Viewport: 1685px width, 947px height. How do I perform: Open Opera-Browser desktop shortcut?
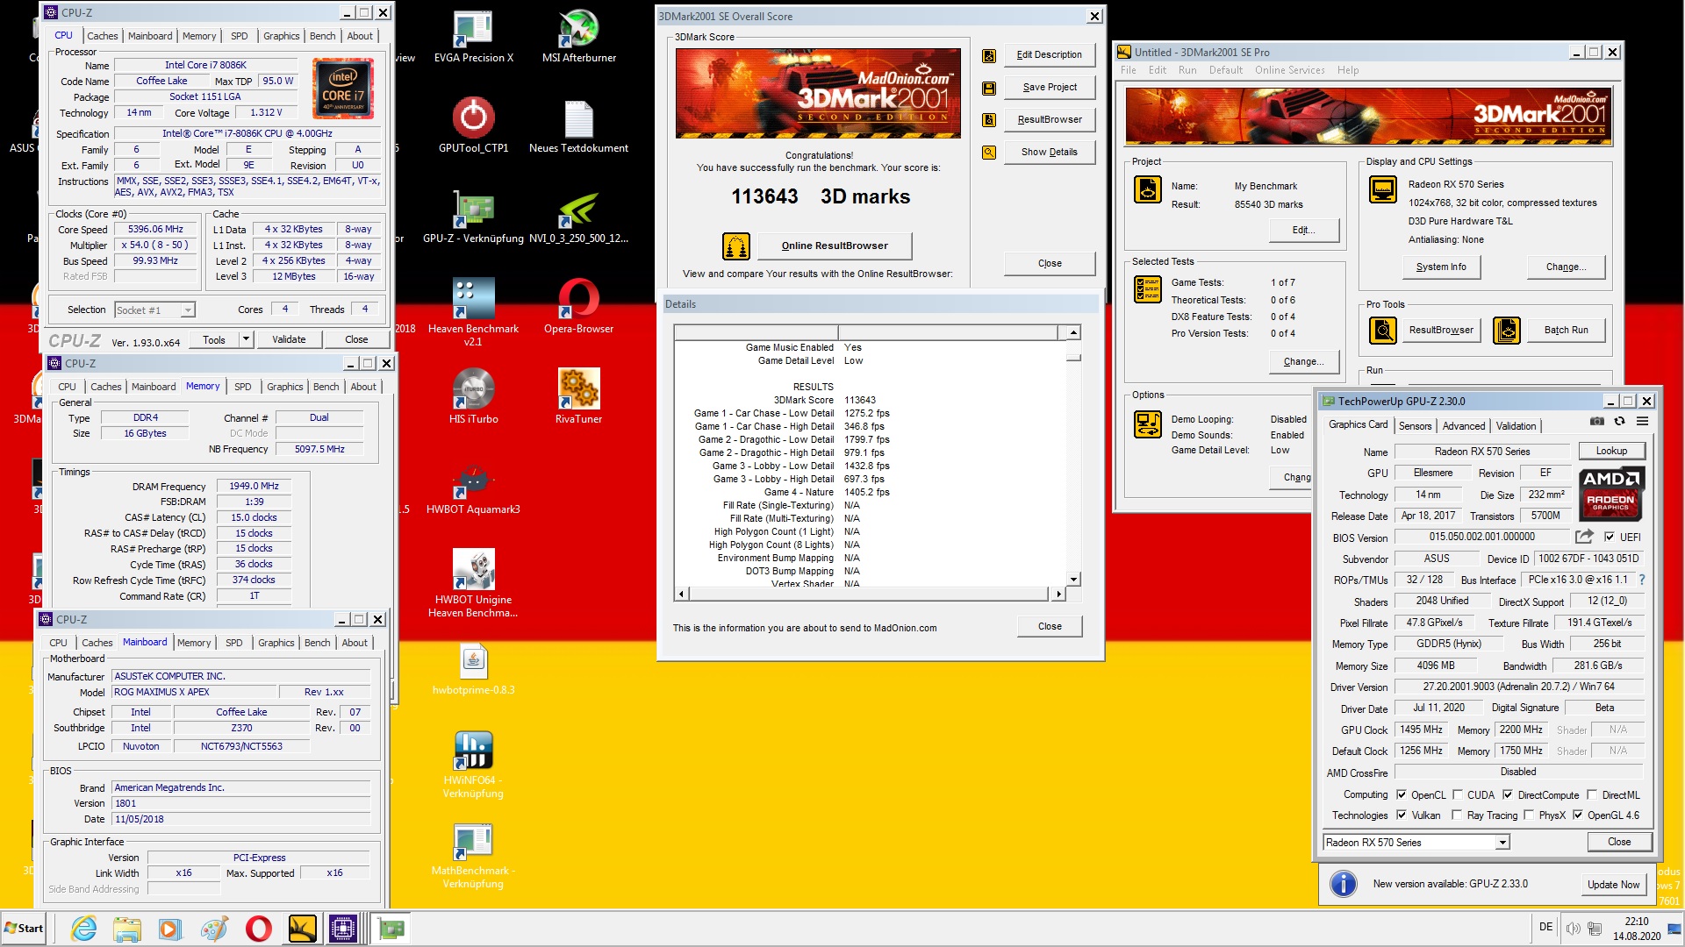[x=578, y=305]
